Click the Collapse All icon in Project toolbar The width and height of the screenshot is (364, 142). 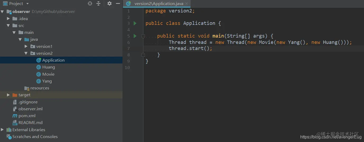pyautogui.click(x=98, y=3)
